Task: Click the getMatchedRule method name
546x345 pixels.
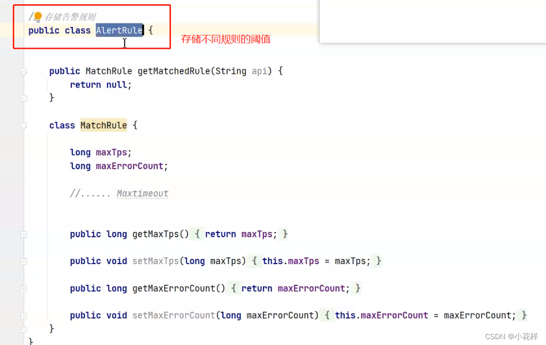Action: 174,71
